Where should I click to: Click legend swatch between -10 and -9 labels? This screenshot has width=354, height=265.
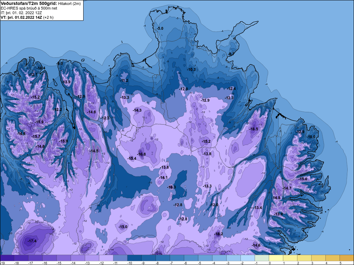pyautogui.click(x=135, y=258)
